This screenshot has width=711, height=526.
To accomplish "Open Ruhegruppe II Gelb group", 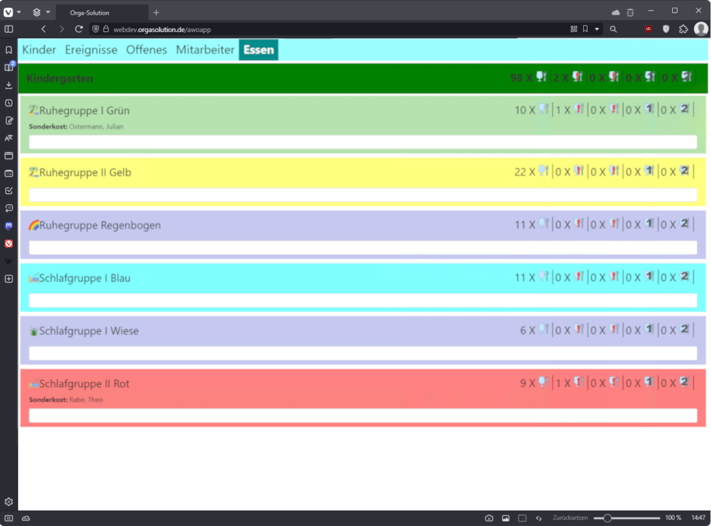I will (85, 172).
